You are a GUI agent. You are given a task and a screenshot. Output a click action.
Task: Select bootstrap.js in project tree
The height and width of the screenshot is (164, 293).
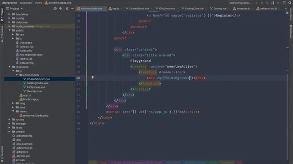tap(31, 99)
